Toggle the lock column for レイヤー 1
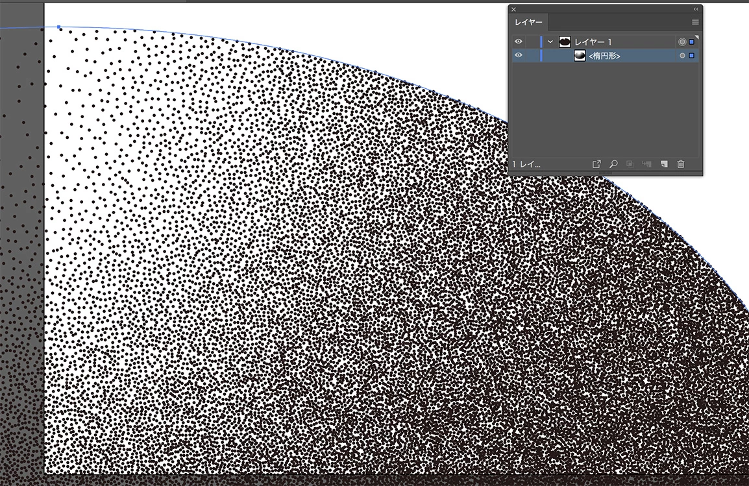 point(532,42)
